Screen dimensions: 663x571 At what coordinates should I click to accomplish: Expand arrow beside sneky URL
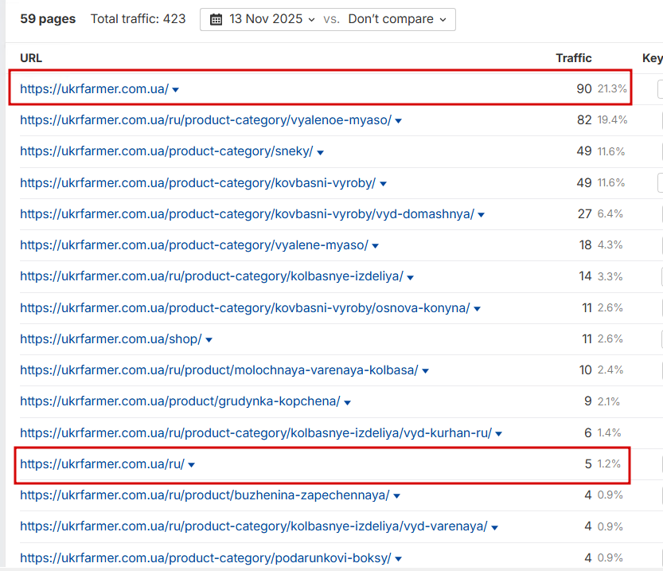[x=320, y=153]
